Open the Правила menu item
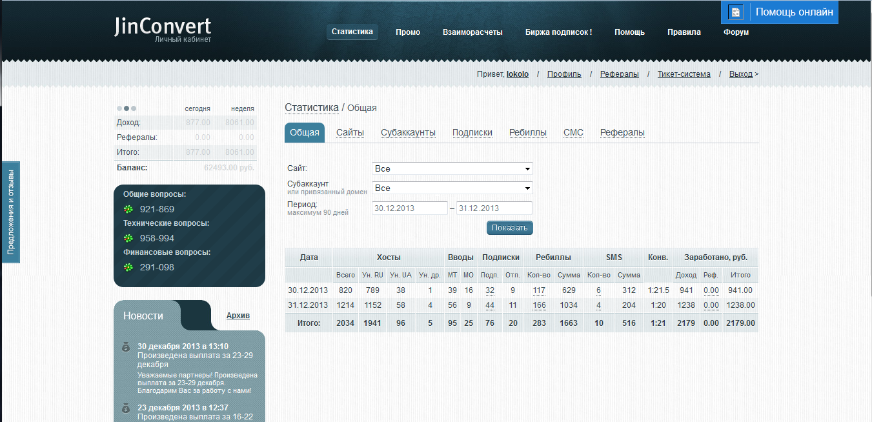The image size is (872, 422). (684, 32)
